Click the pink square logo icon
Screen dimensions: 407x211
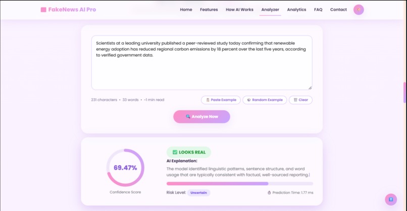pyautogui.click(x=43, y=10)
